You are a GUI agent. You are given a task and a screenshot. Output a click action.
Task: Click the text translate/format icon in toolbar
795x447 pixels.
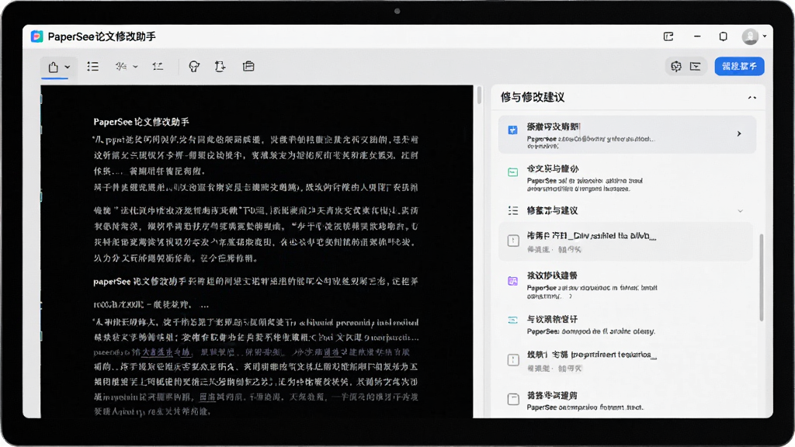coord(120,67)
